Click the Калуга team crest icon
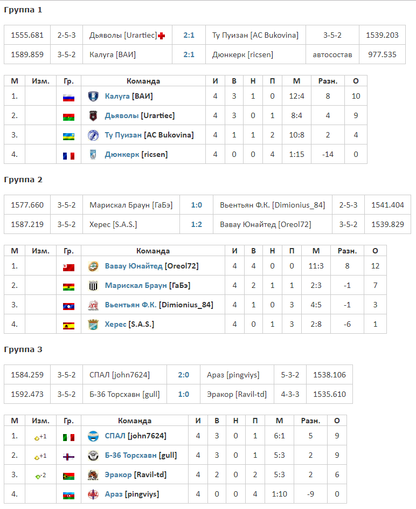416x509 pixels. [93, 97]
